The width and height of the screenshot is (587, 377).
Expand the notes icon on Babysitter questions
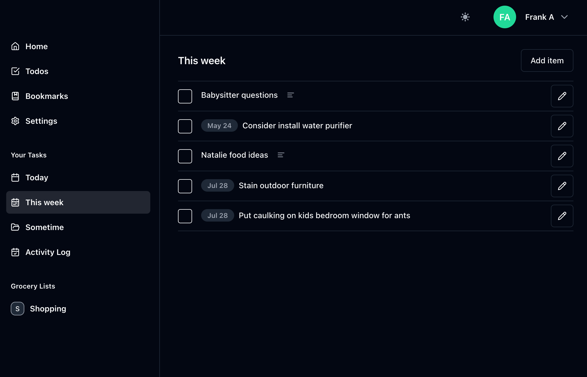290,95
